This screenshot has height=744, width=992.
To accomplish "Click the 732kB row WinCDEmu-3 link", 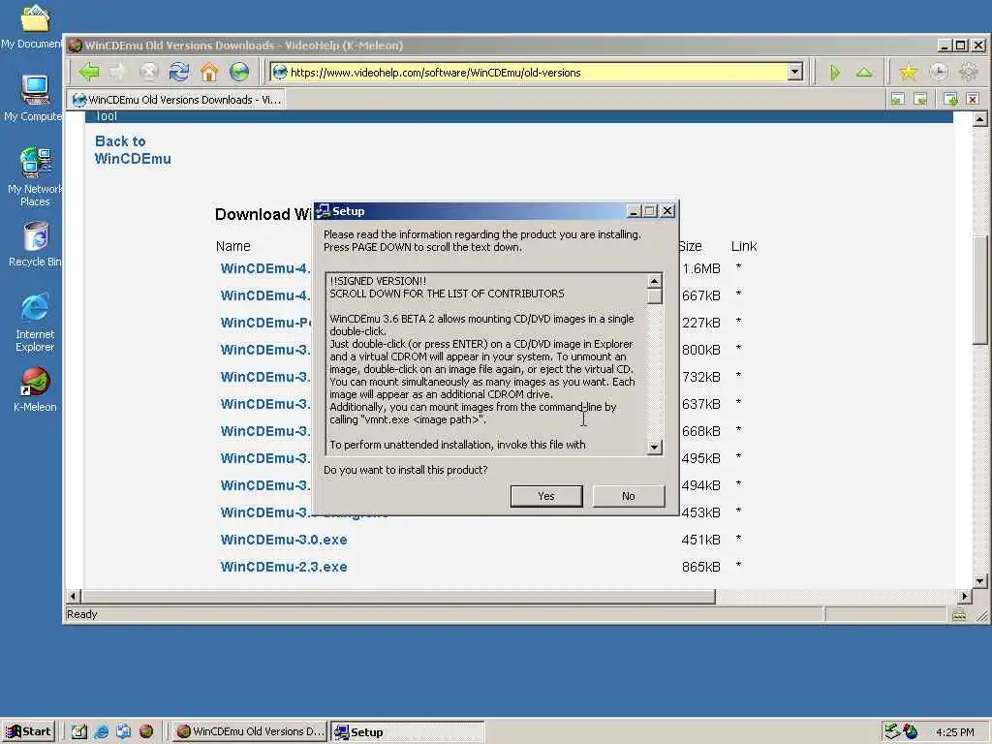I will click(265, 377).
